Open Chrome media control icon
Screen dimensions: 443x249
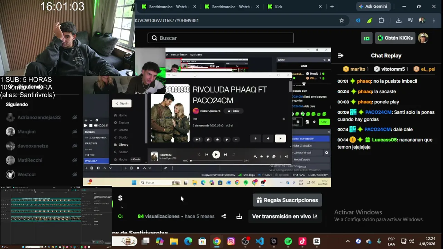click(410, 20)
